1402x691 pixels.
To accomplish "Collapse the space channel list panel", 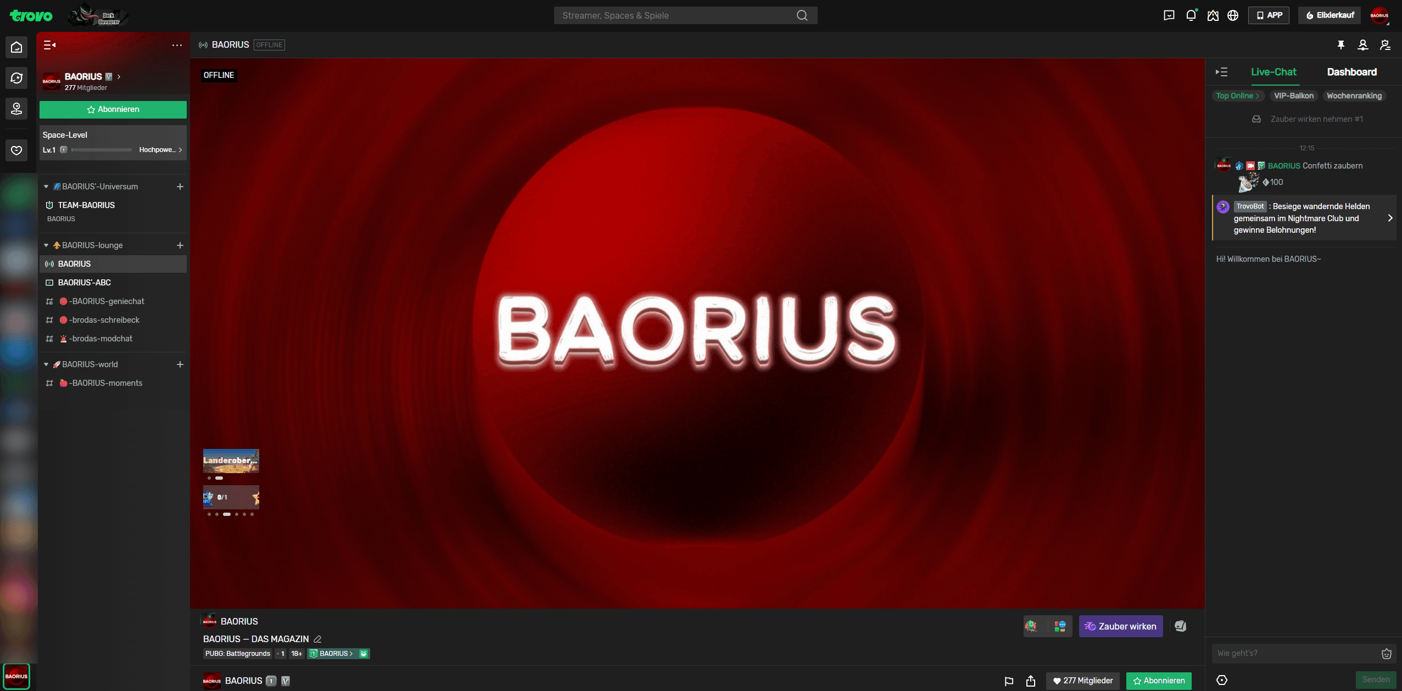I will tap(49, 45).
